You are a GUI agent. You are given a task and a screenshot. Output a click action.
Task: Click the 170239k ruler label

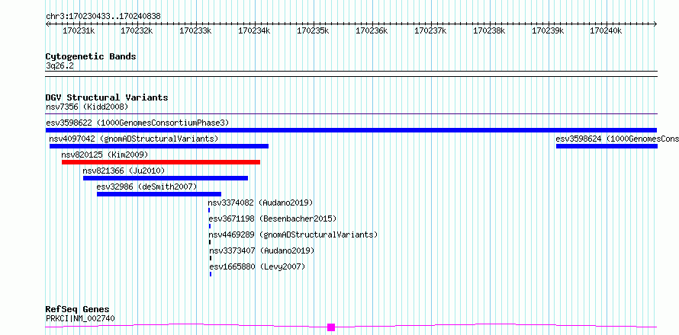pyautogui.click(x=548, y=30)
